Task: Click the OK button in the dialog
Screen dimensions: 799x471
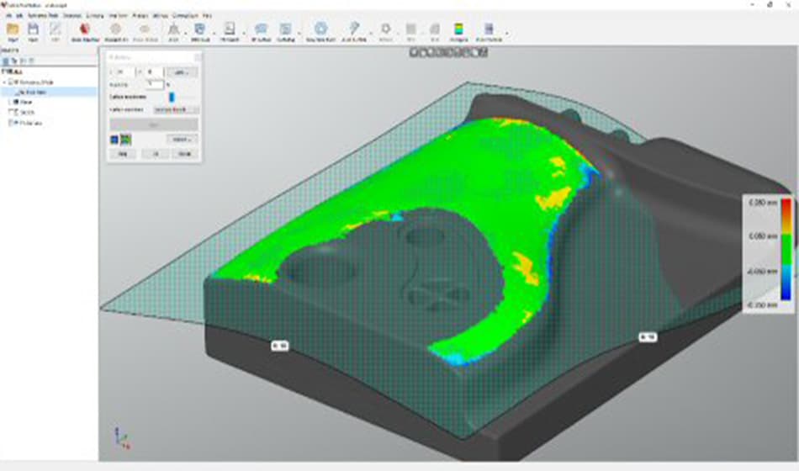Action: click(155, 154)
